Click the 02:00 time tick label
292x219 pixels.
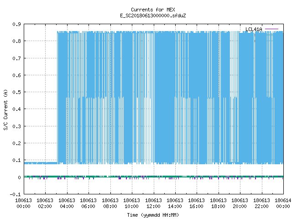pyautogui.click(x=45, y=206)
